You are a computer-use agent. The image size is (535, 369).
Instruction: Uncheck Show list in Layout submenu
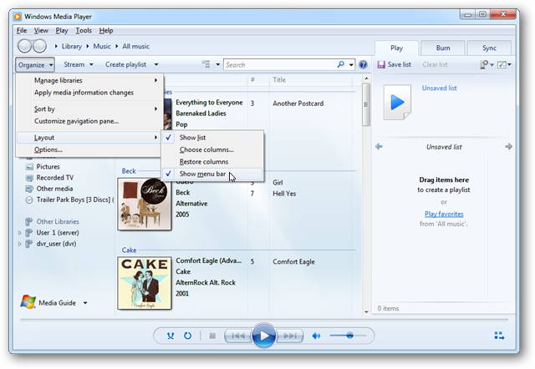click(192, 137)
